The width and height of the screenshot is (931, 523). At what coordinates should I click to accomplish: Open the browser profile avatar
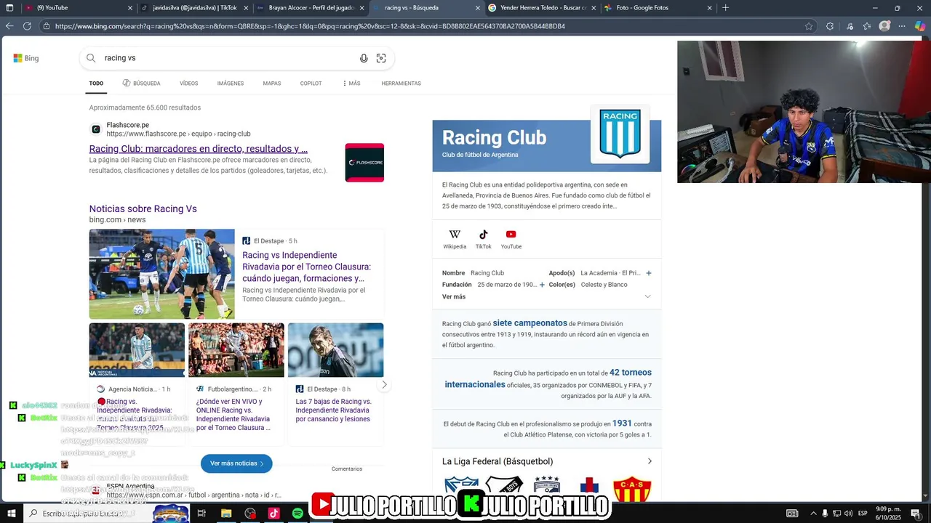(884, 26)
